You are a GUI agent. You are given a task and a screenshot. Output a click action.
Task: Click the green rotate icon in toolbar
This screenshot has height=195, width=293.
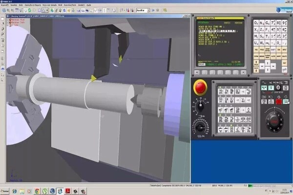tap(29, 10)
